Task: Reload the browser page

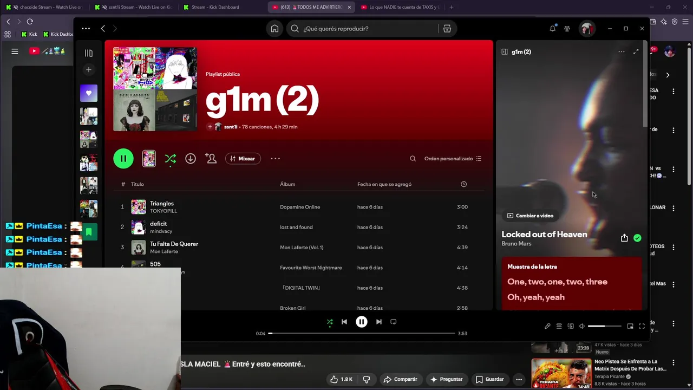Action: click(x=30, y=22)
